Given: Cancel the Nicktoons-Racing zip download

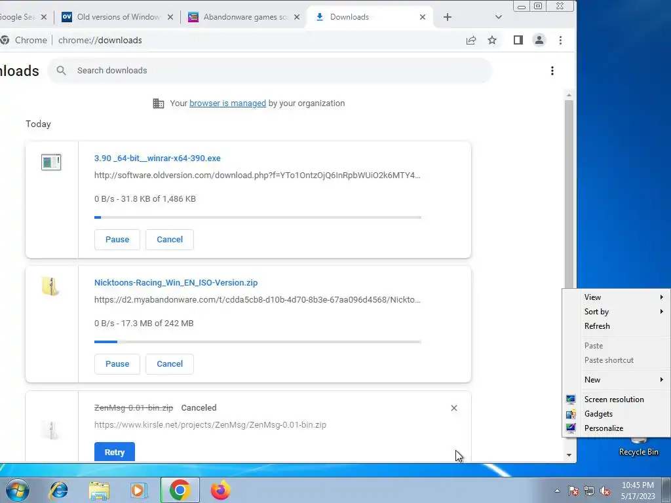Looking at the screenshot, I should pos(170,364).
